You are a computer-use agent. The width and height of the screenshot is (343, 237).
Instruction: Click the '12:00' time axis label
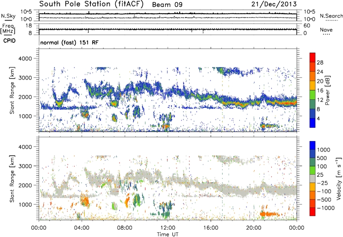click(168, 228)
